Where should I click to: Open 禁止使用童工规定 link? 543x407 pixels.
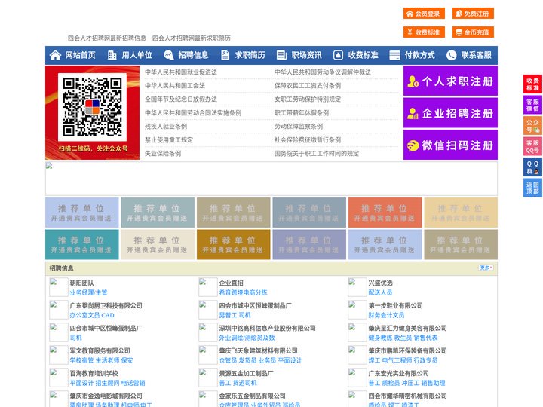tap(169, 140)
